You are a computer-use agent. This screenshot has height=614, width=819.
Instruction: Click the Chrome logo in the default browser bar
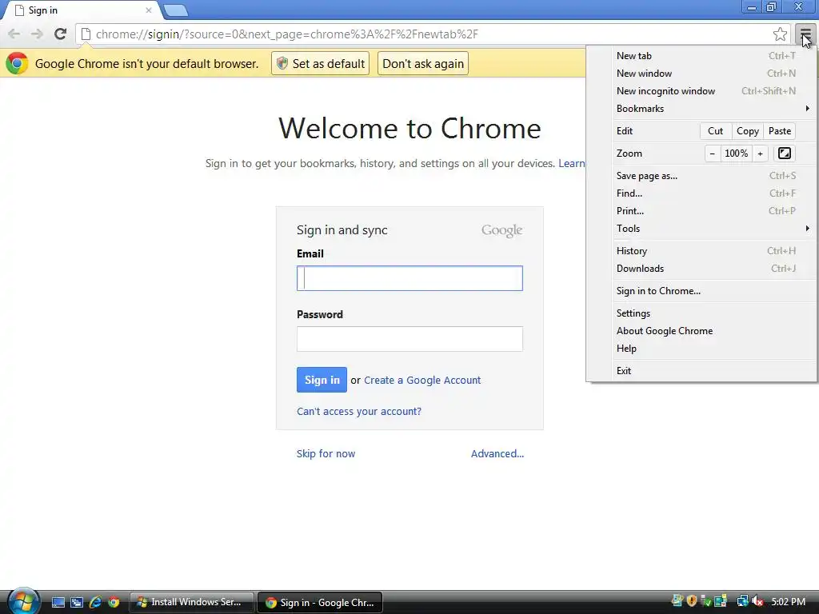(17, 63)
